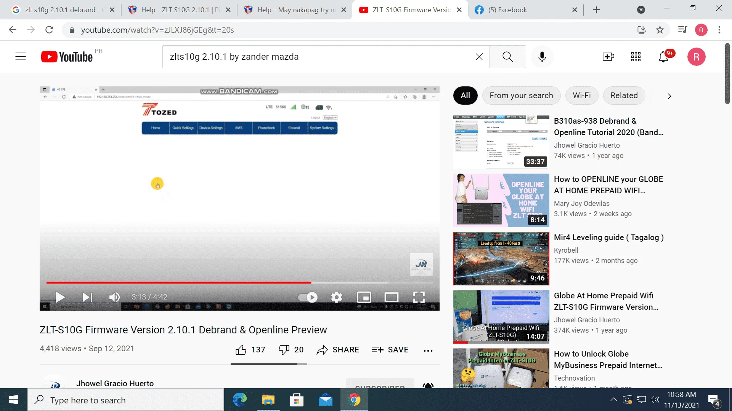Screen dimensions: 732x411
Task: Open Jhowel Gracio Huerto channel under B310as video
Action: point(587,145)
